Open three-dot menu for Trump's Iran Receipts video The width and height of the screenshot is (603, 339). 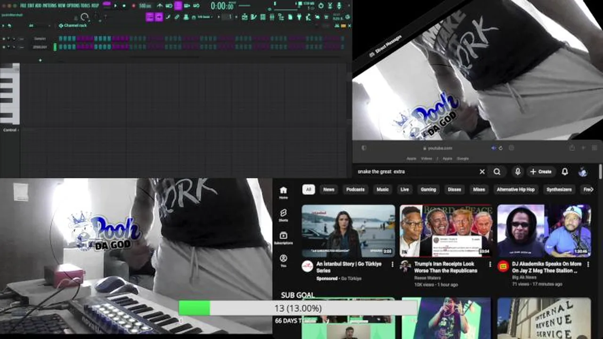point(490,265)
